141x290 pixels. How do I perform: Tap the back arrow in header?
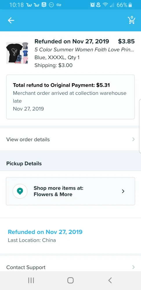11,21
